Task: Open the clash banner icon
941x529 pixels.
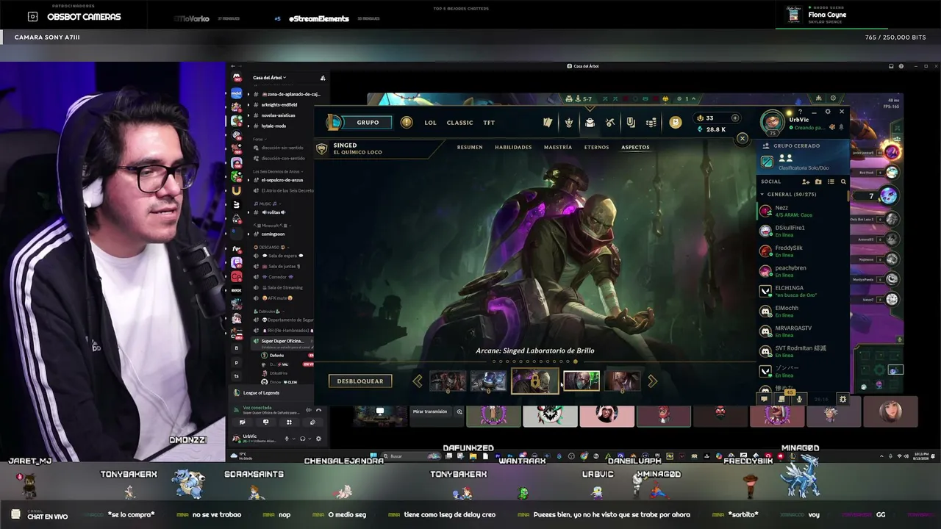Action: click(x=631, y=123)
